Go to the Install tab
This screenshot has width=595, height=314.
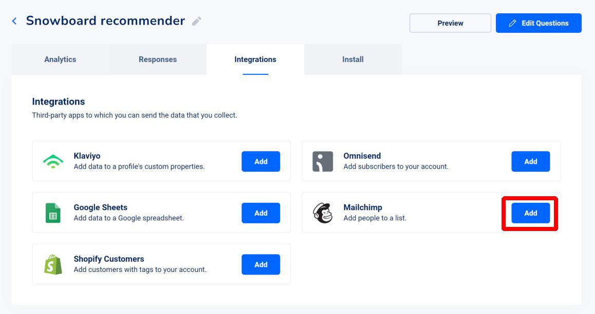353,59
